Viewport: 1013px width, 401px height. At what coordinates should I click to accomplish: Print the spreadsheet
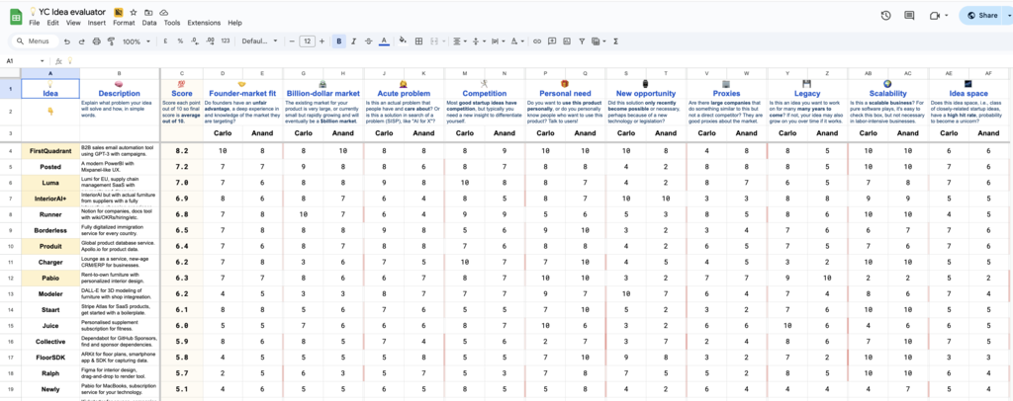[96, 41]
